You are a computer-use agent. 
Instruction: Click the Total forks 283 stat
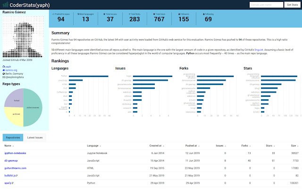[x=134, y=18]
